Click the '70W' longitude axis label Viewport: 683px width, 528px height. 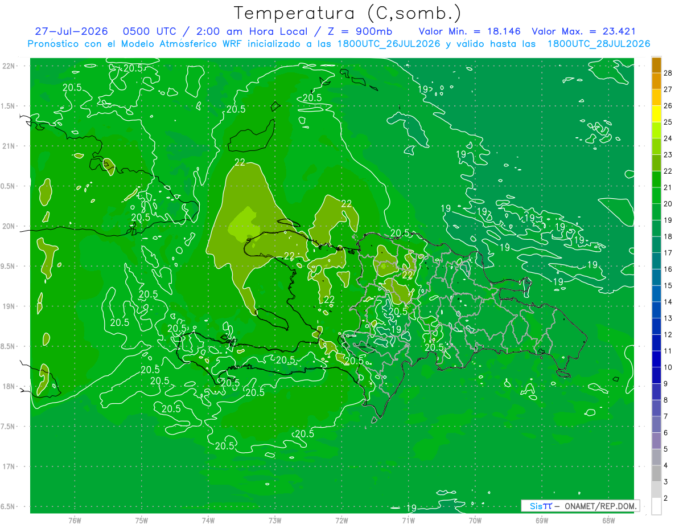[475, 521]
